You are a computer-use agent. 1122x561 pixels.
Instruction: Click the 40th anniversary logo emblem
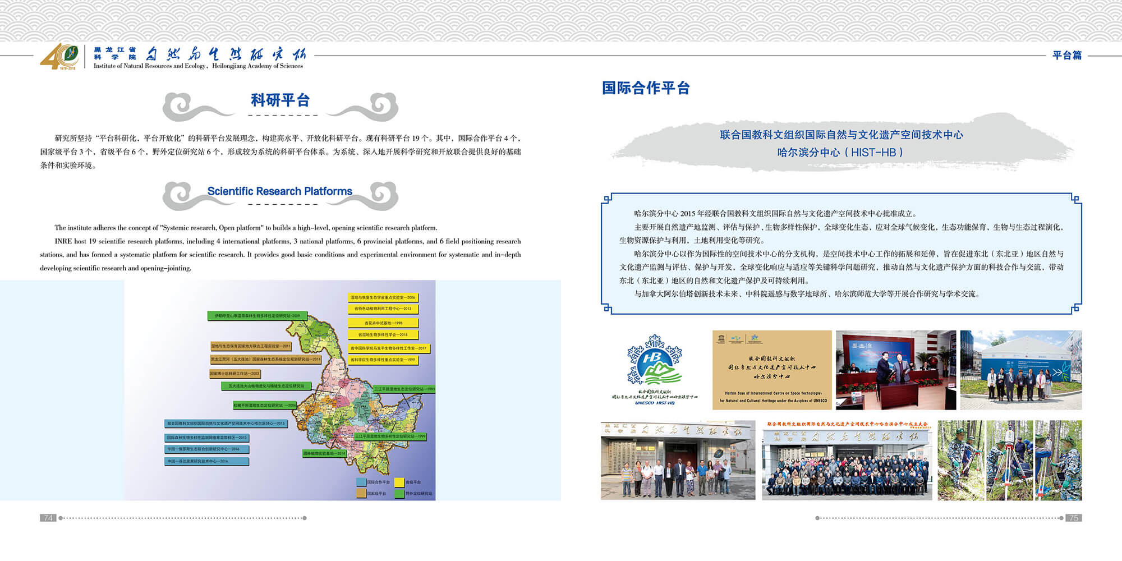pos(59,57)
